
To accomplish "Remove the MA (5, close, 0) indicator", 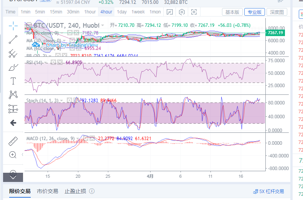I will pos(76,33).
